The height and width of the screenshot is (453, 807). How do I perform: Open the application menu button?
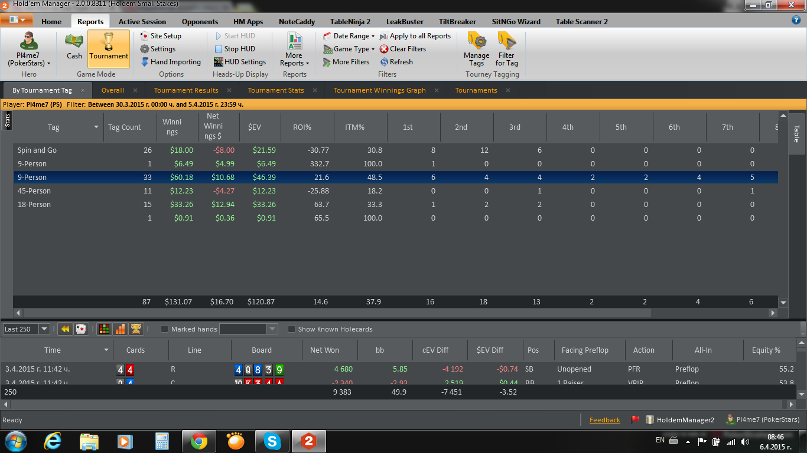pos(17,20)
